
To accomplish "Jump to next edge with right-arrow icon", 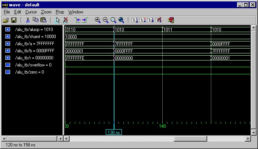I will [85, 20].
